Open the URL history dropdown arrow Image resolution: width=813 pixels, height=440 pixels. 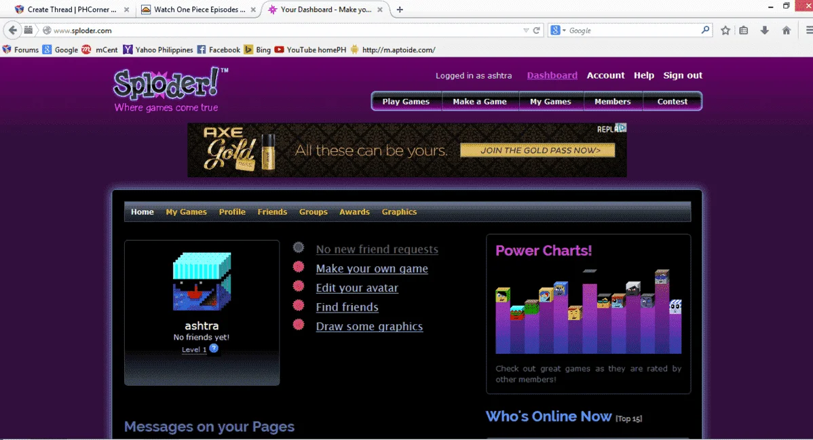point(526,31)
